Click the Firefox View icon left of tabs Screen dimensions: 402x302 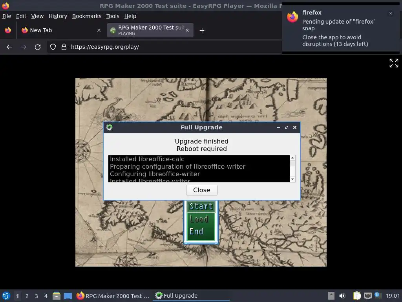pyautogui.click(x=8, y=30)
